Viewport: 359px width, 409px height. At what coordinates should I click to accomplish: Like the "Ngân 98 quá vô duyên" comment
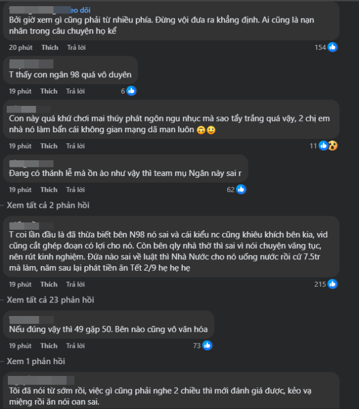pyautogui.click(x=49, y=91)
